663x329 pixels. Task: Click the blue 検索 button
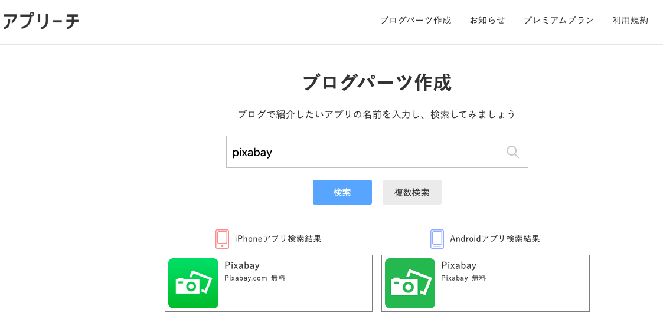[342, 192]
